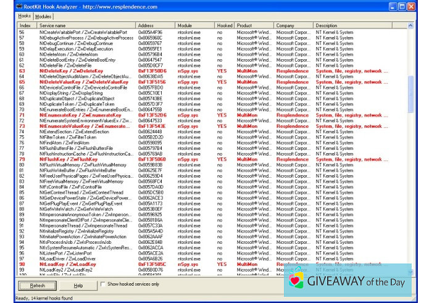Viewport: 432px width, 303px height.
Task: Switch to the Modules tab
Action: click(43, 16)
